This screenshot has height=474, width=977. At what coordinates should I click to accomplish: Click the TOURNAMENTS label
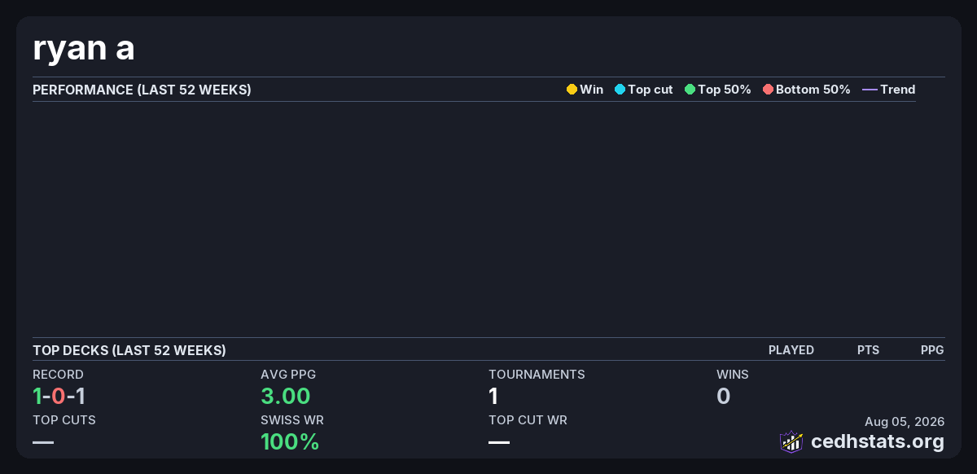tap(537, 375)
